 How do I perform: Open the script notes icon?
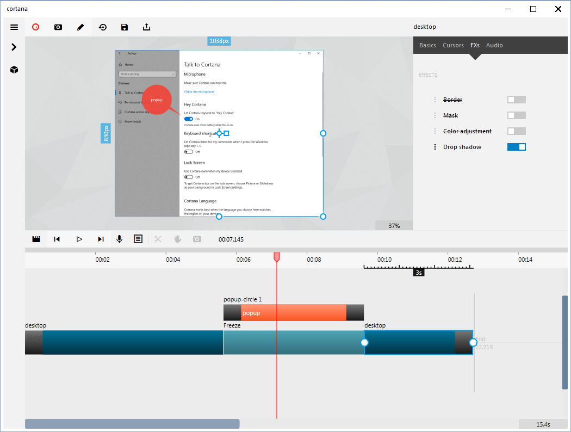click(138, 239)
